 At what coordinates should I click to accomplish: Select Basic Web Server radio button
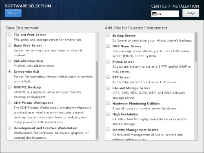click(x=9, y=45)
